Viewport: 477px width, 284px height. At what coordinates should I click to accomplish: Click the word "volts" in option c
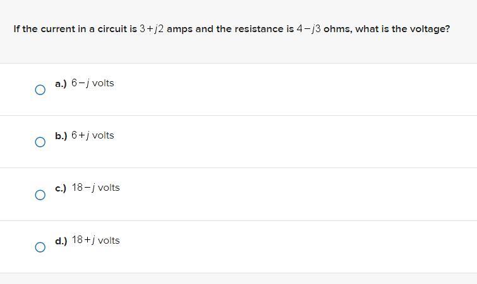pos(109,188)
